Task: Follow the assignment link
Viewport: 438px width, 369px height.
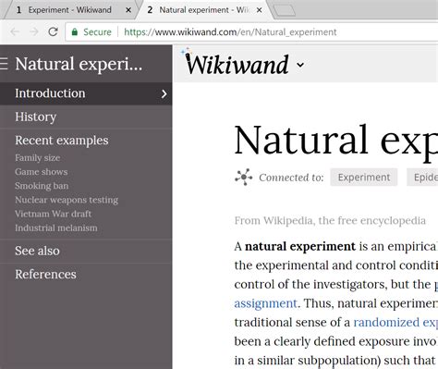Action: (x=265, y=303)
